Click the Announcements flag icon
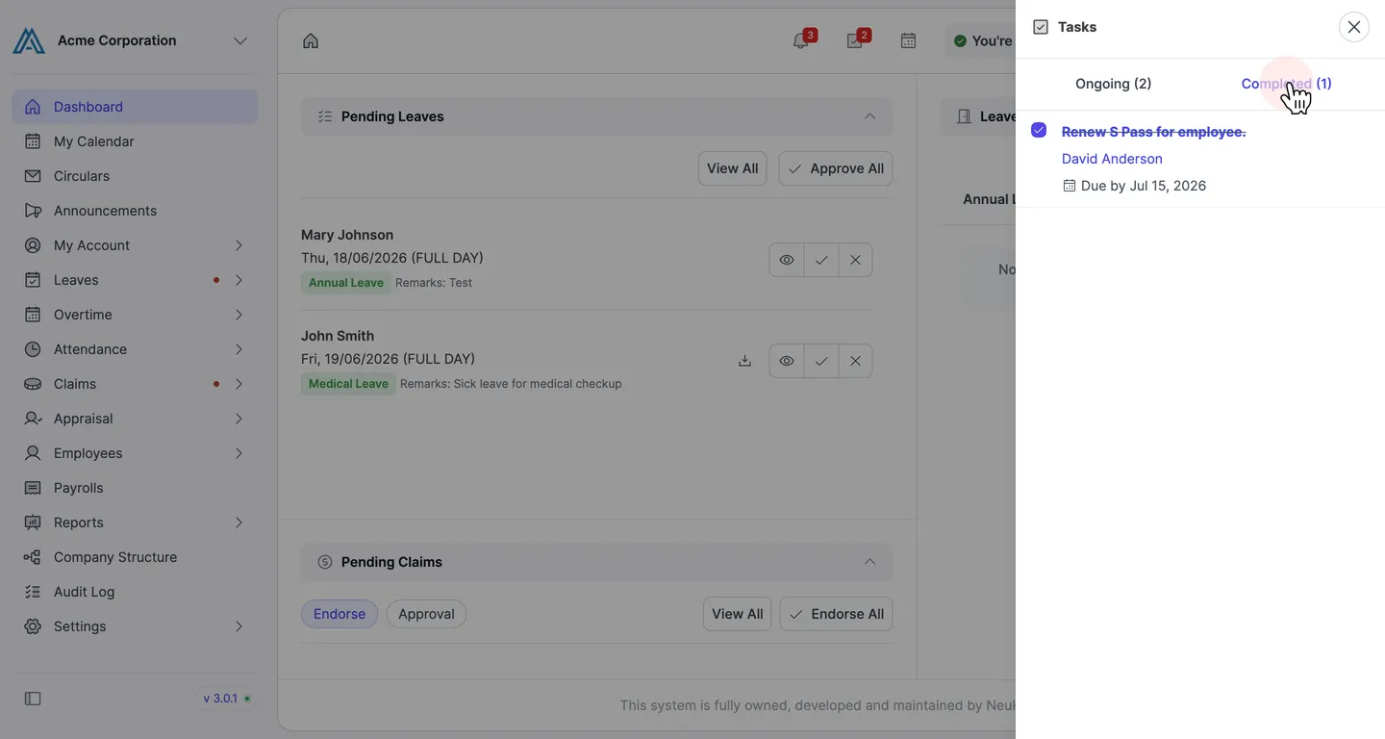This screenshot has width=1385, height=739. tap(33, 211)
